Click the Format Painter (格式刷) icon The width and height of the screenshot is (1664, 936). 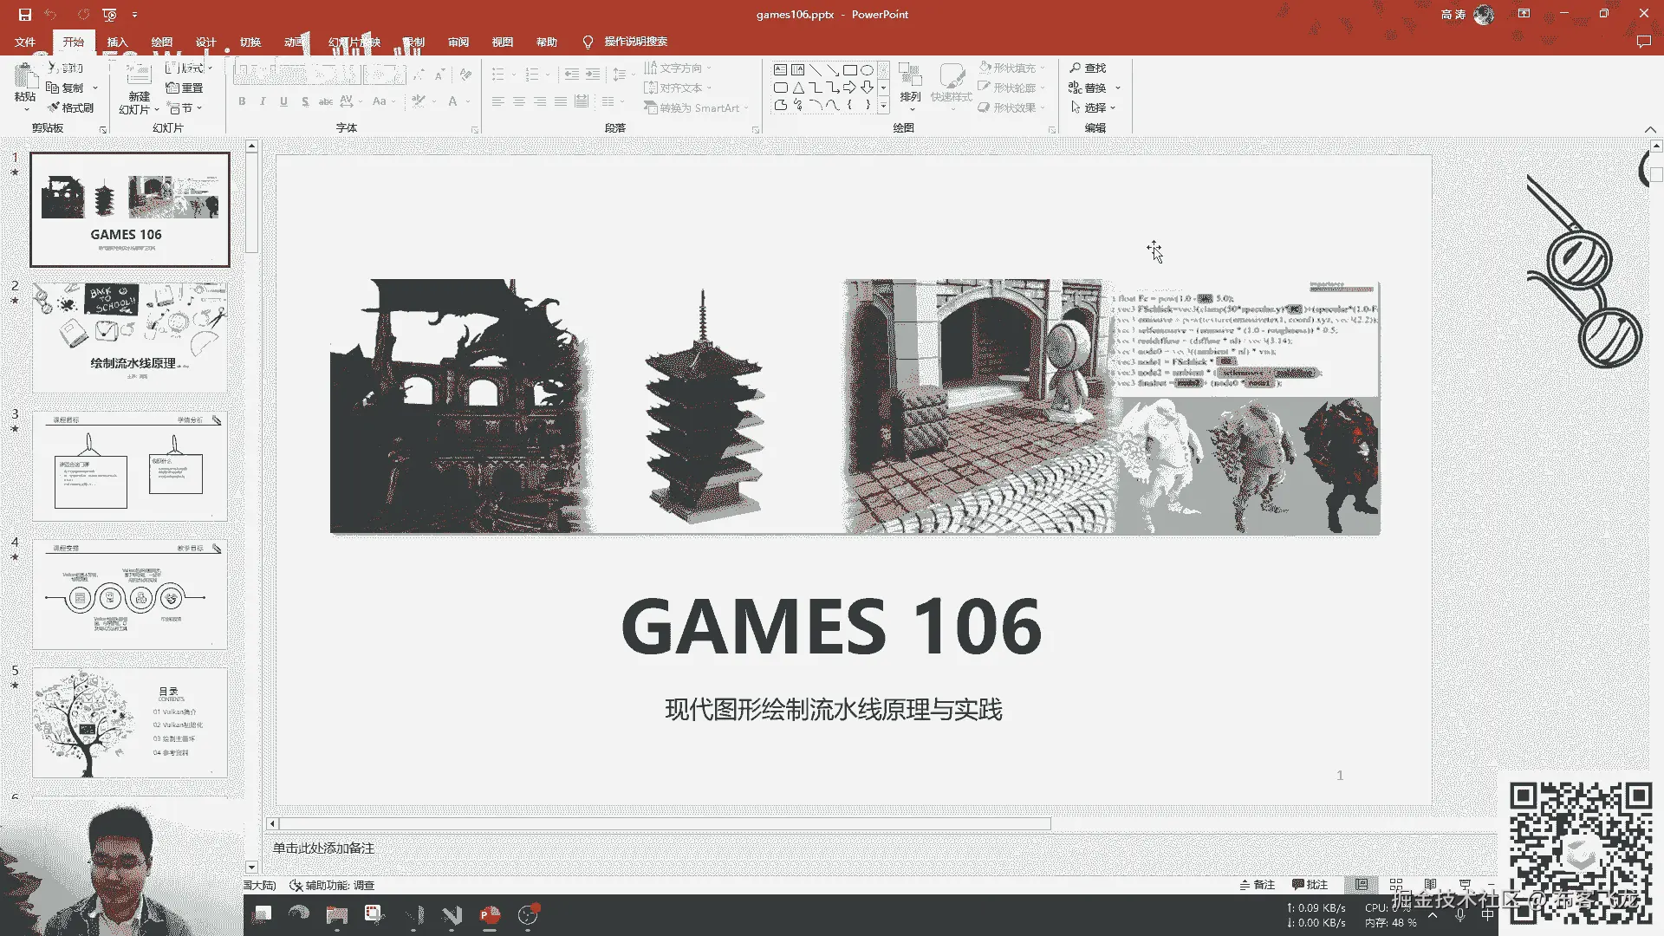(x=54, y=107)
